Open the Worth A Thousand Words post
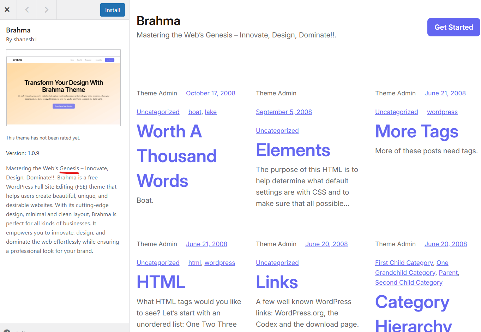 click(x=176, y=156)
